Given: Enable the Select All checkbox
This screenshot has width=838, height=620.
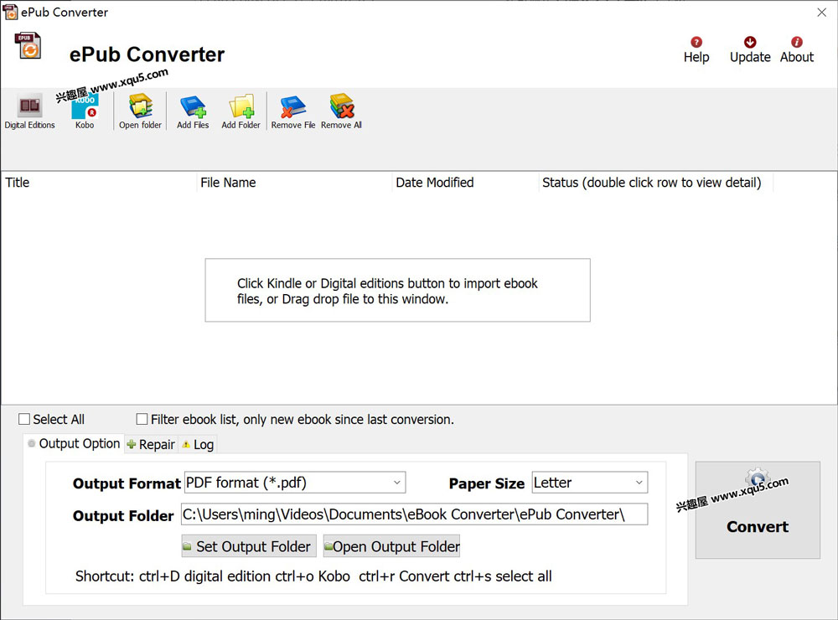Looking at the screenshot, I should [x=24, y=420].
